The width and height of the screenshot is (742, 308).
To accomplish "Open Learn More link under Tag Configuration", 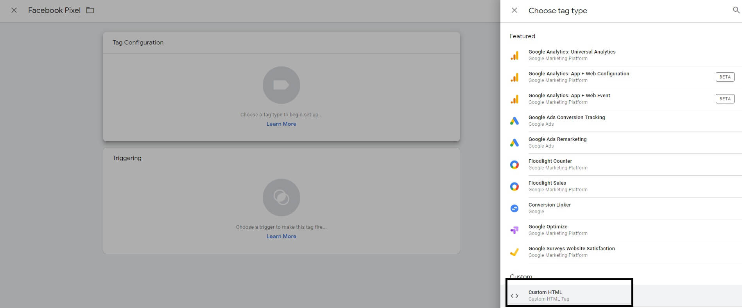I will pyautogui.click(x=281, y=124).
